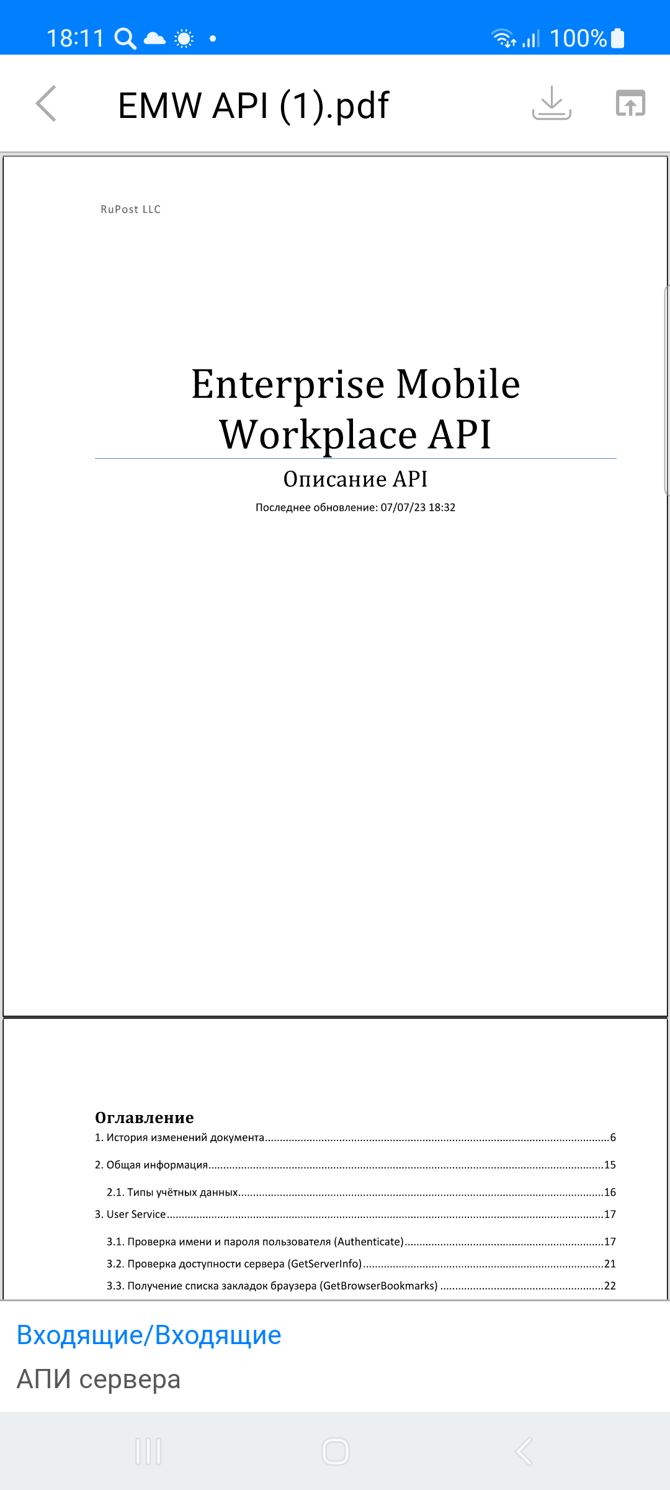Tap the Wi-Fi icon in status bar
This screenshot has height=1490, width=670.
pos(504,38)
